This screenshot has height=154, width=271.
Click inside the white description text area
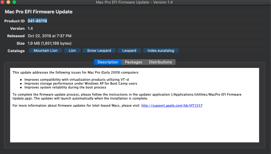click(x=134, y=125)
